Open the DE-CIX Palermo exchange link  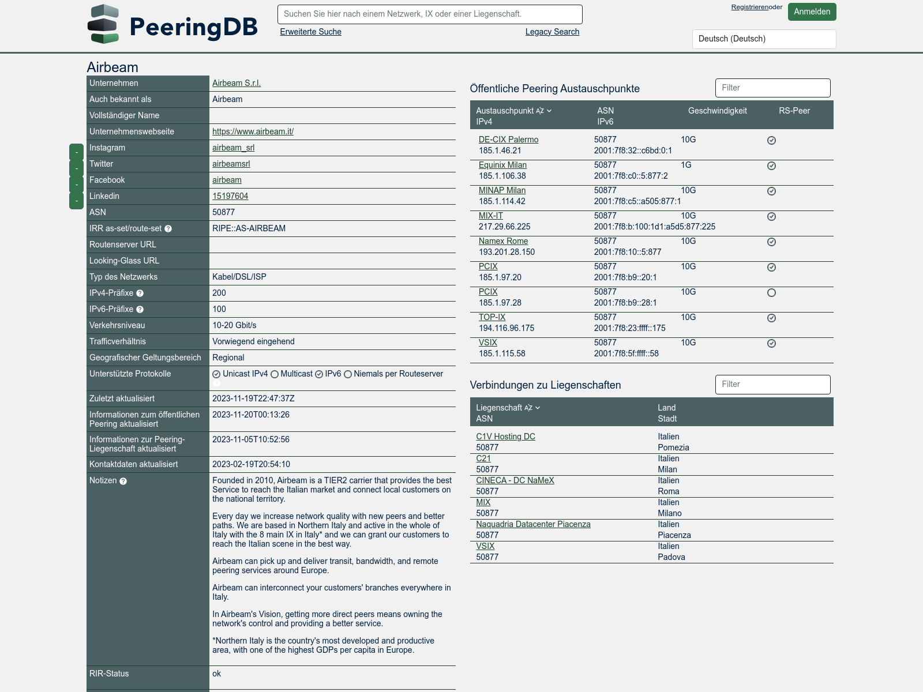coord(508,140)
